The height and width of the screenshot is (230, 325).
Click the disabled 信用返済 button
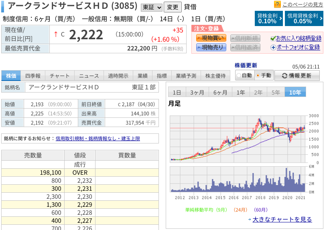pos(245,47)
